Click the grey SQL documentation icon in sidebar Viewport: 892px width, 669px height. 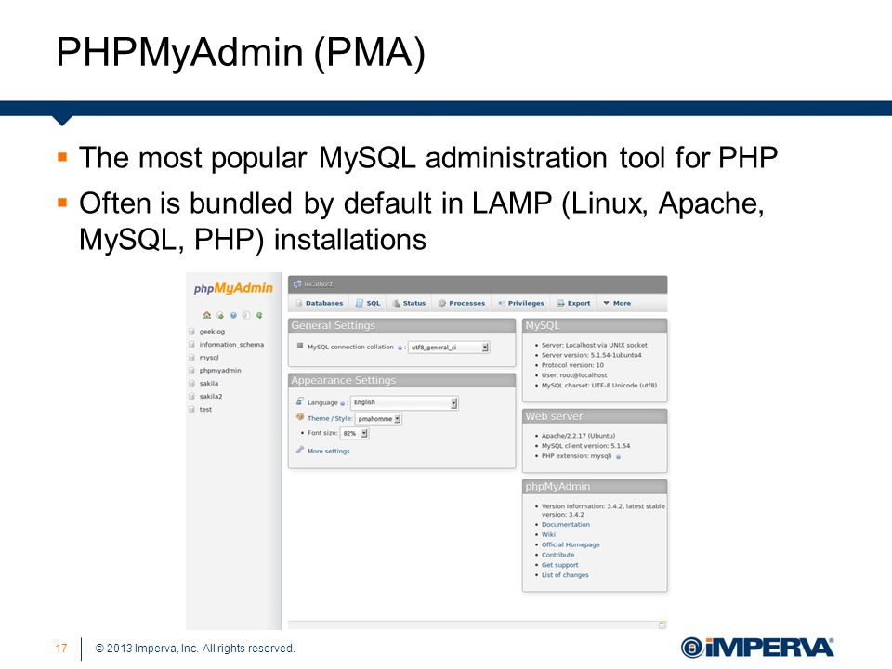click(246, 315)
